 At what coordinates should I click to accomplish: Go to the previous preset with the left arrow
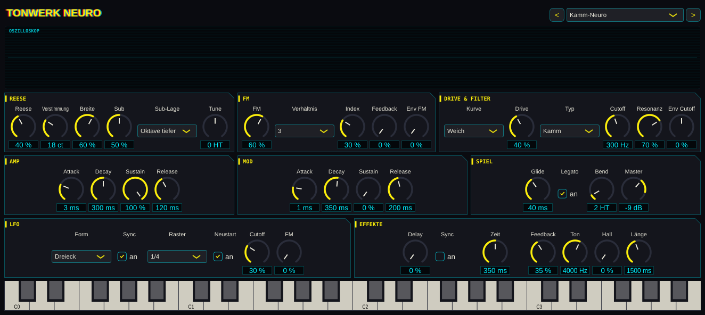[557, 15]
